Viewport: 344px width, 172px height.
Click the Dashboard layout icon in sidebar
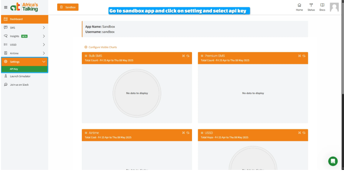(6, 19)
